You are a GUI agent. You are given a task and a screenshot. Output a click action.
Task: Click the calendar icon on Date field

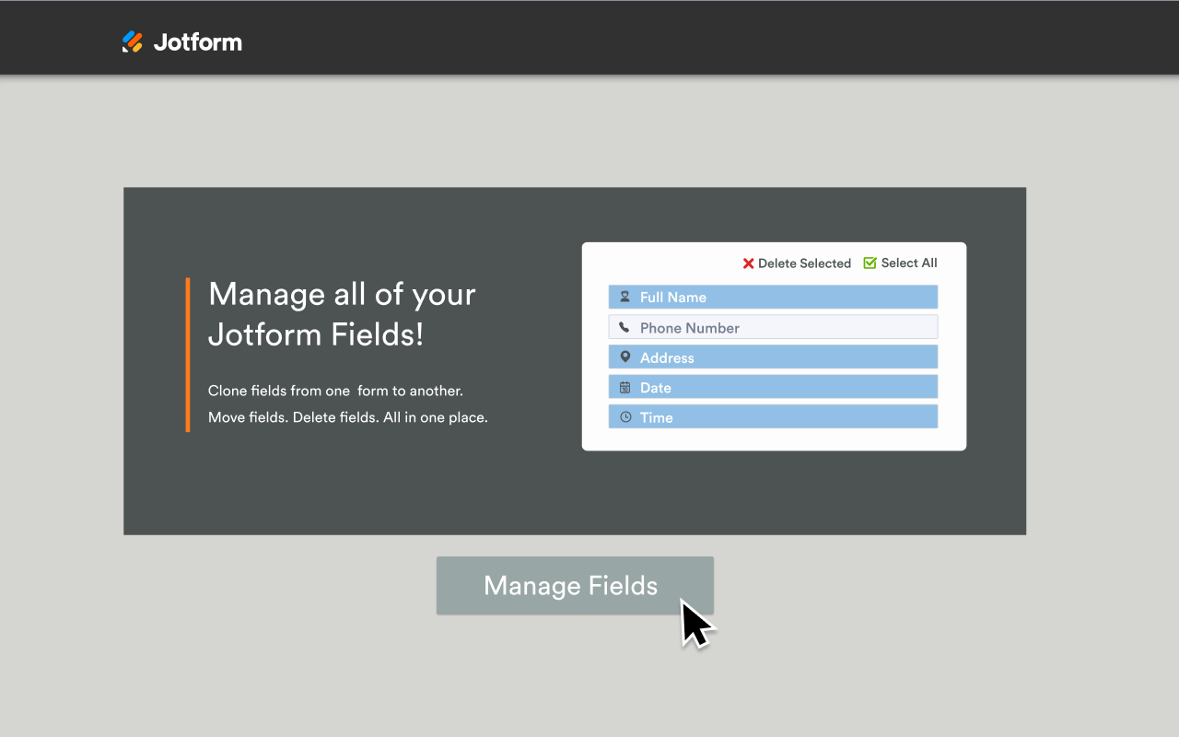click(625, 387)
